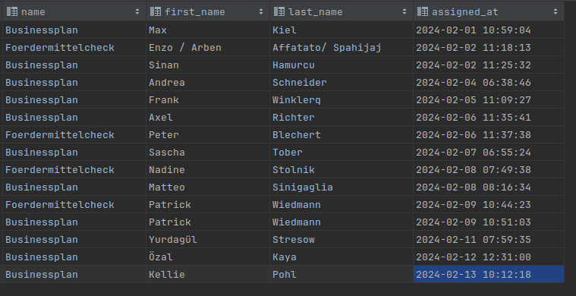Select the Enzo / Arben first name cell
This screenshot has width=576, height=296.
[208, 48]
